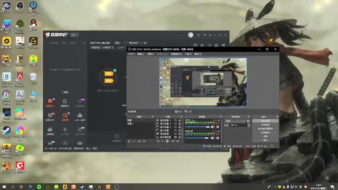The width and height of the screenshot is (338, 190).
Task: Click the plus icon beside 直播伴侣 scene tabs
Action: (x=84, y=43)
